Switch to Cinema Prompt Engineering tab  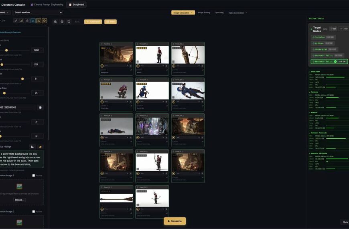tap(47, 4)
